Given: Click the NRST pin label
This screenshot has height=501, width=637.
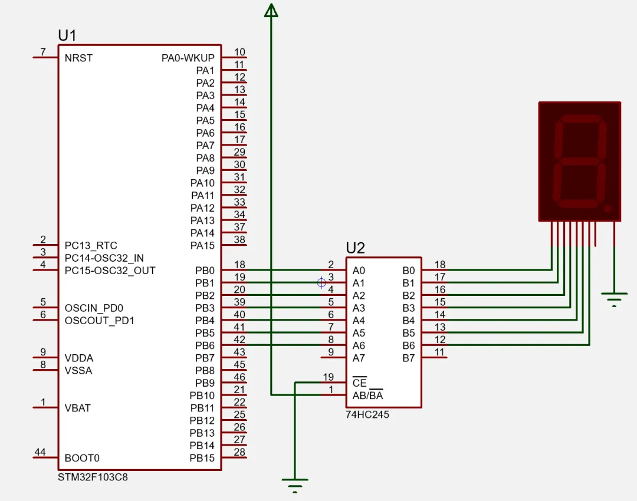Looking at the screenshot, I should (78, 58).
